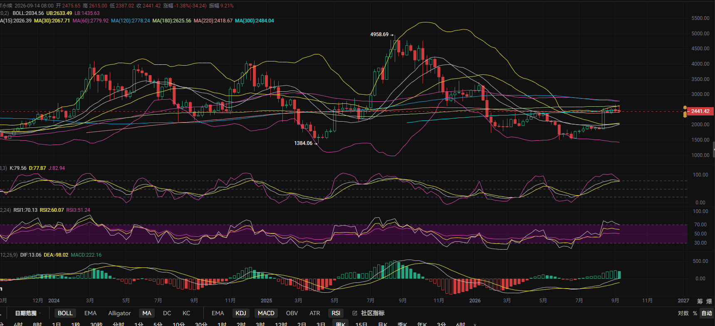The image size is (715, 326).
Task: Click the MA(180):2625.56 legend entry
Action: [172, 21]
